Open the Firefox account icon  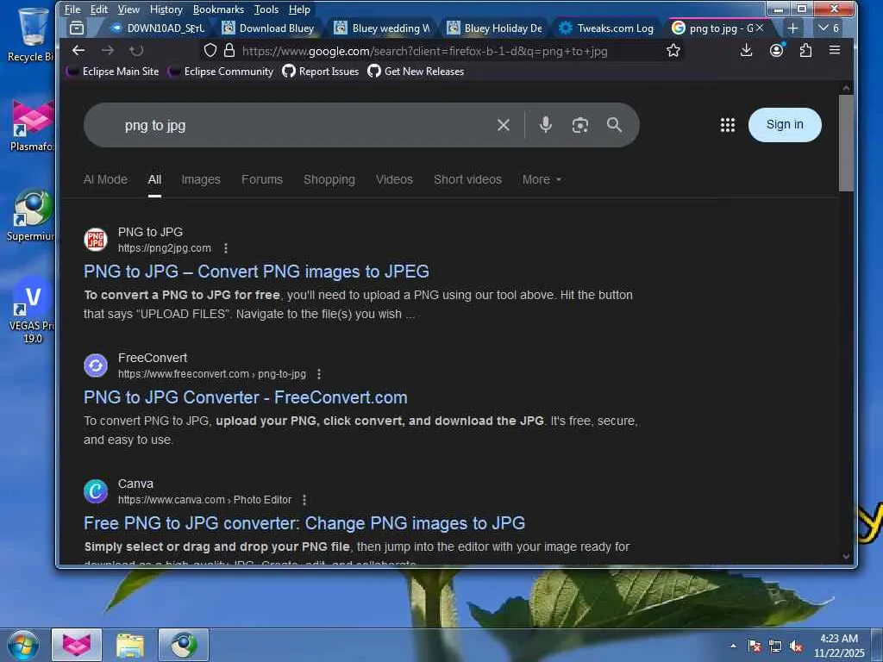click(777, 51)
